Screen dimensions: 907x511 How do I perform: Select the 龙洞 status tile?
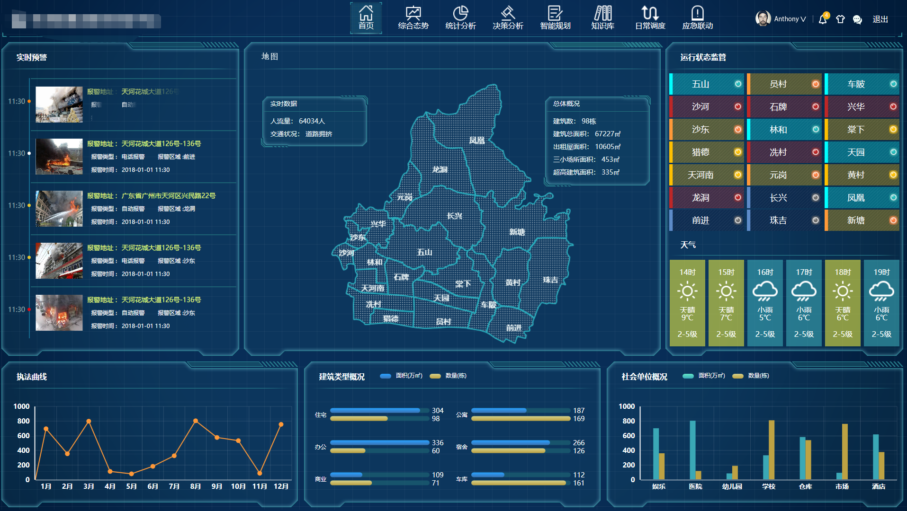pyautogui.click(x=707, y=197)
